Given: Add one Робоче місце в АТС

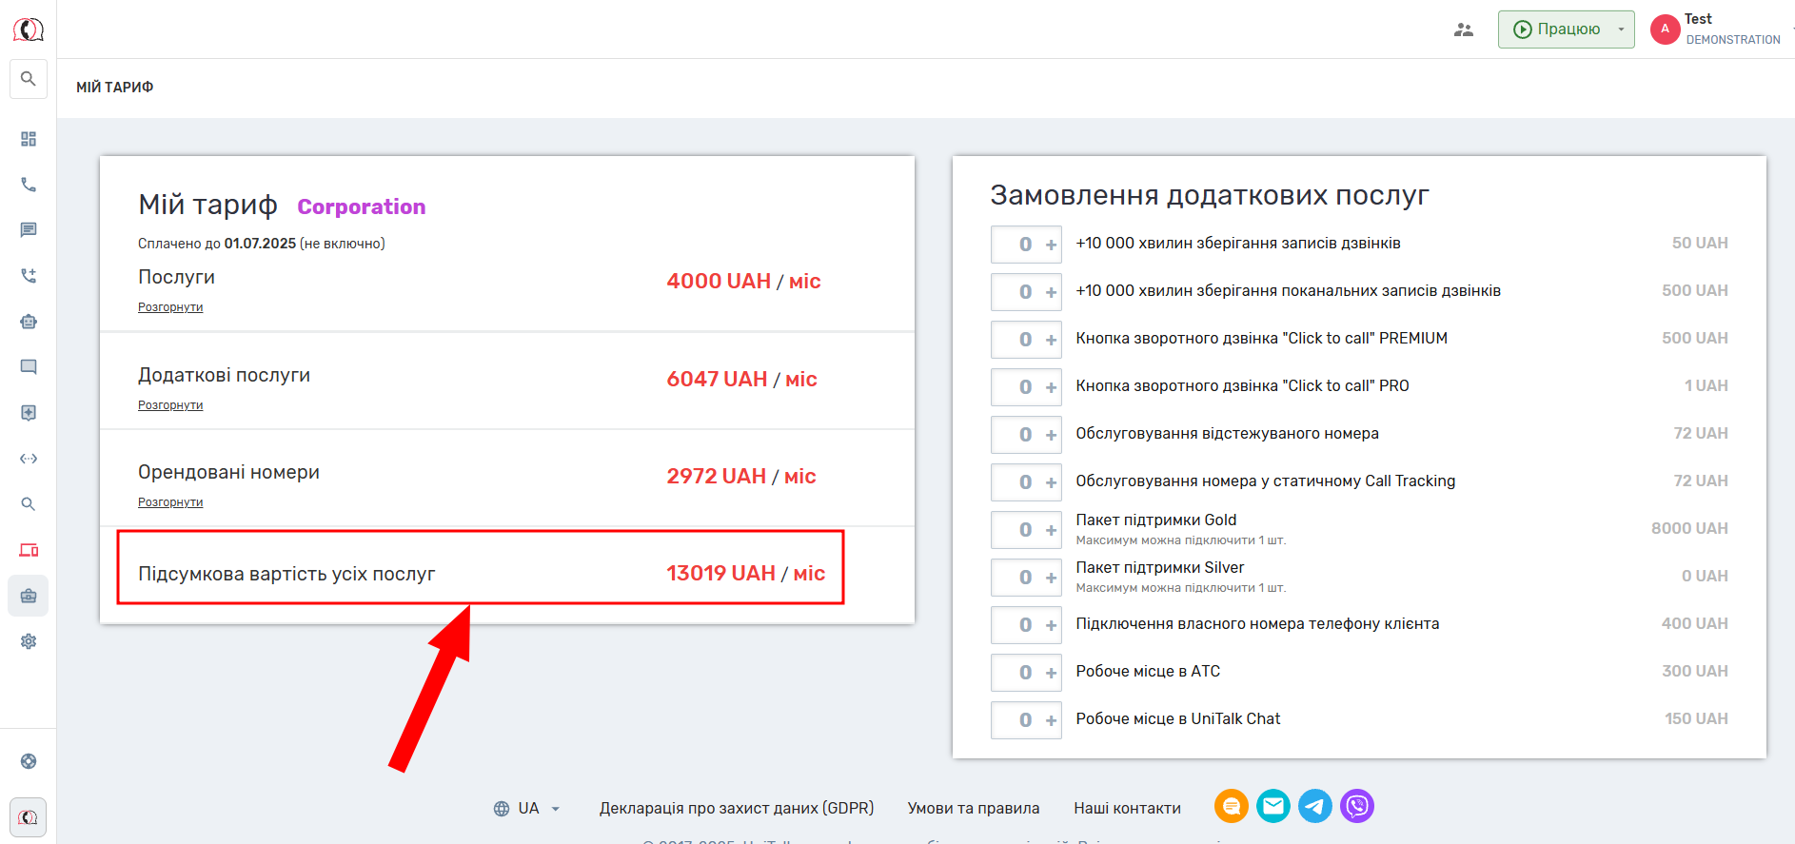Looking at the screenshot, I should 1051,673.
